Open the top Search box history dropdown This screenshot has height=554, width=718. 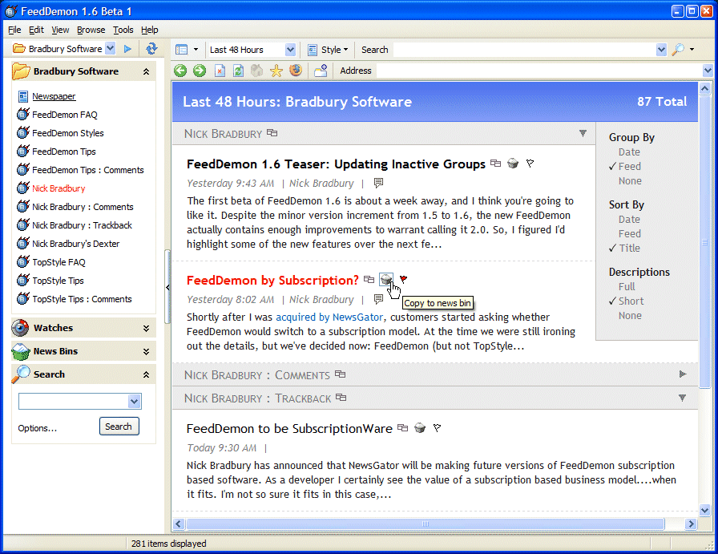pyautogui.click(x=661, y=50)
